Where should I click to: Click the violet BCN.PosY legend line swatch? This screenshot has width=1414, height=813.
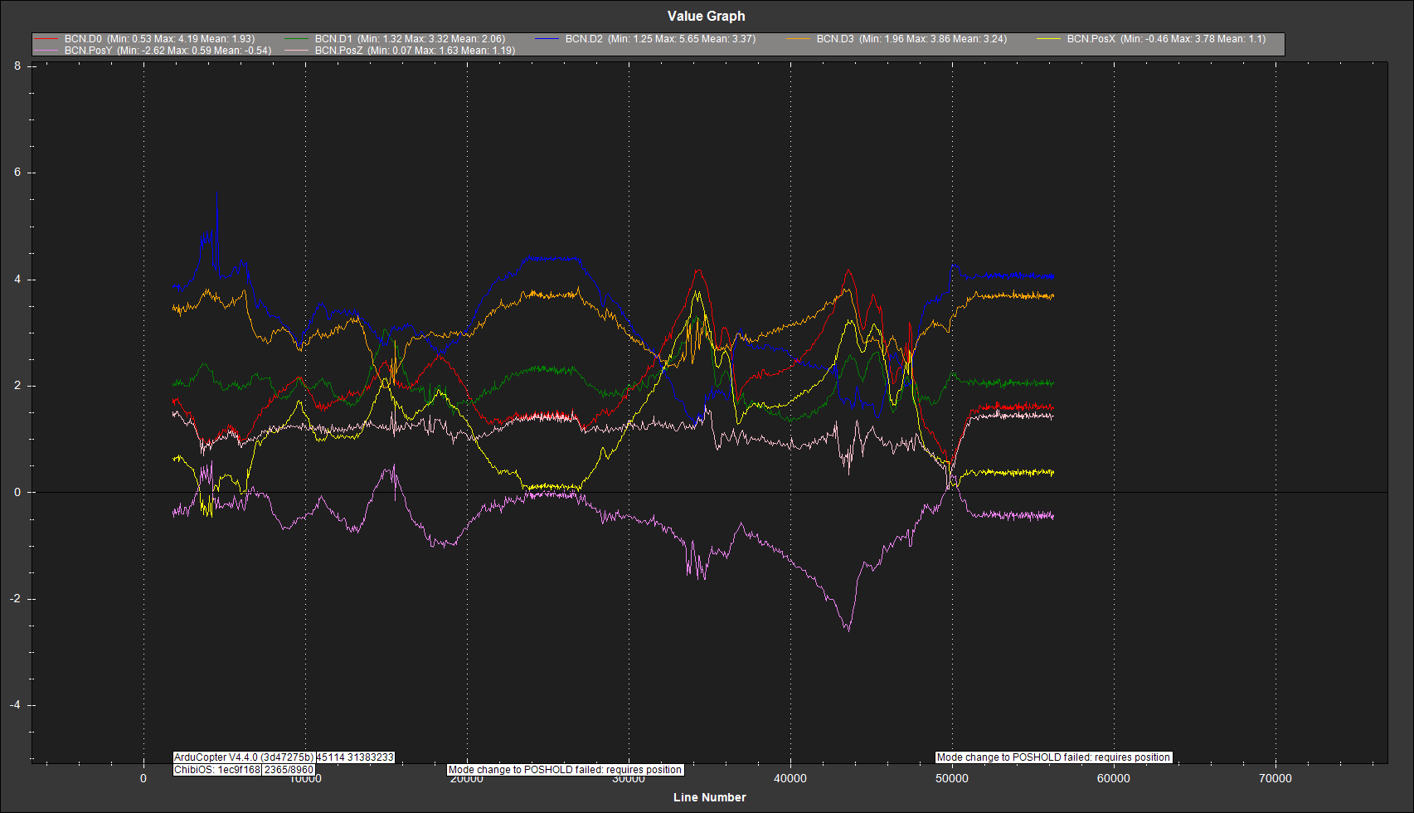[x=47, y=51]
